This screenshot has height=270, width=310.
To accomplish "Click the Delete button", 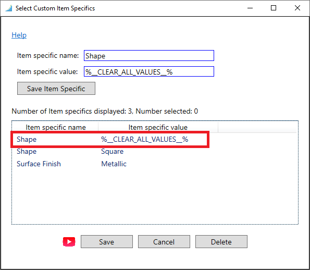I will click(221, 241).
